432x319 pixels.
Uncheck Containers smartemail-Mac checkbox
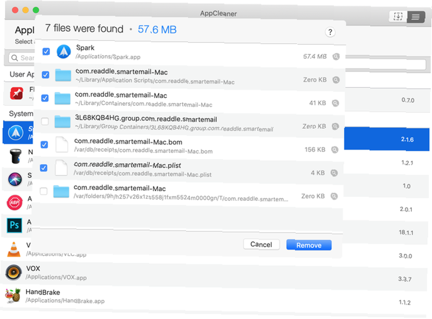(45, 98)
